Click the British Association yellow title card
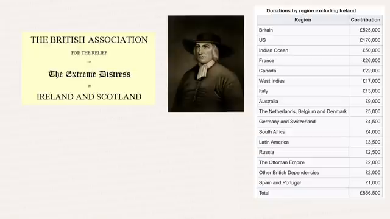 click(x=89, y=68)
